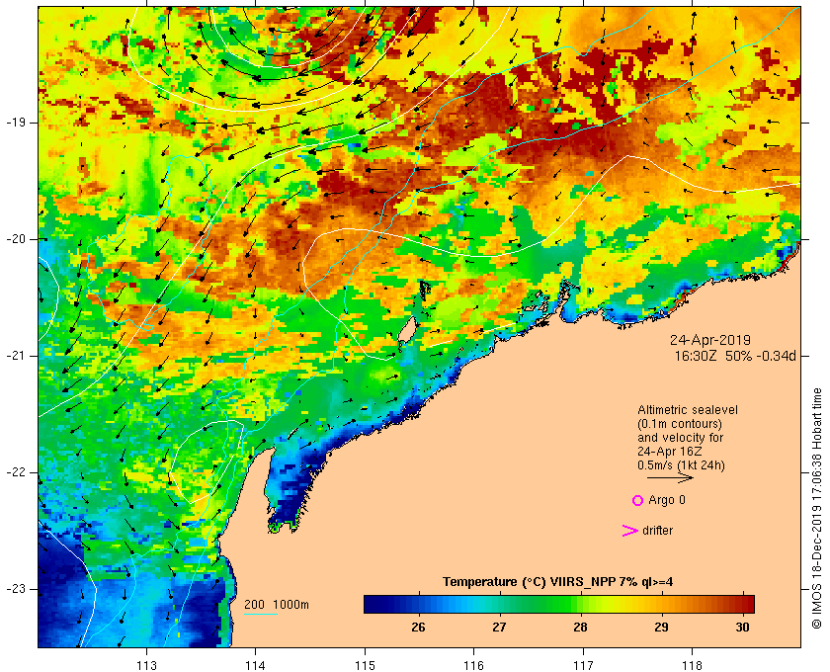Click the latitude -20 axis label
The width and height of the screenshot is (830, 672).
click(x=16, y=239)
